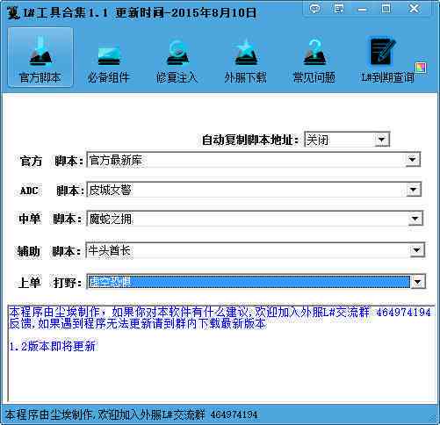Expand the 官方脚本 dropdown arrow

pos(412,160)
